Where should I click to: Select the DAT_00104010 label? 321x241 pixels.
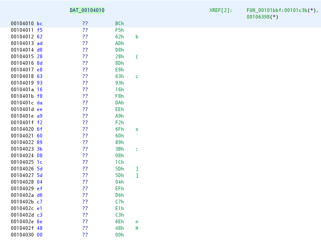click(87, 10)
